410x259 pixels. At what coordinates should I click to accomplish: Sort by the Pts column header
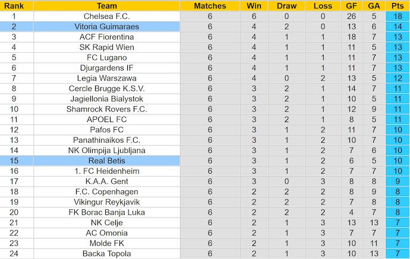pos(396,6)
